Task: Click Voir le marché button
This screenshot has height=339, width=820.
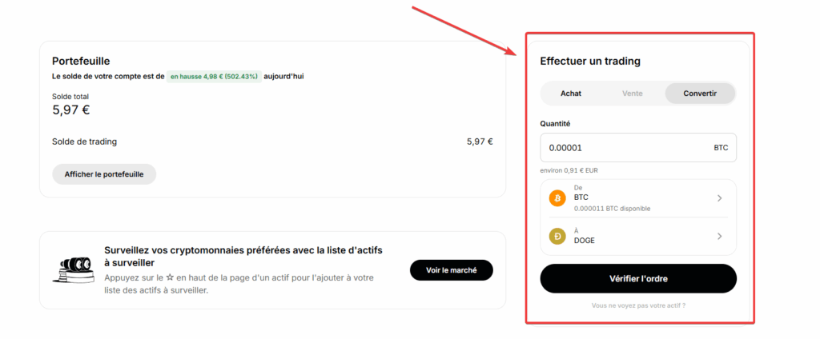Action: click(x=452, y=270)
